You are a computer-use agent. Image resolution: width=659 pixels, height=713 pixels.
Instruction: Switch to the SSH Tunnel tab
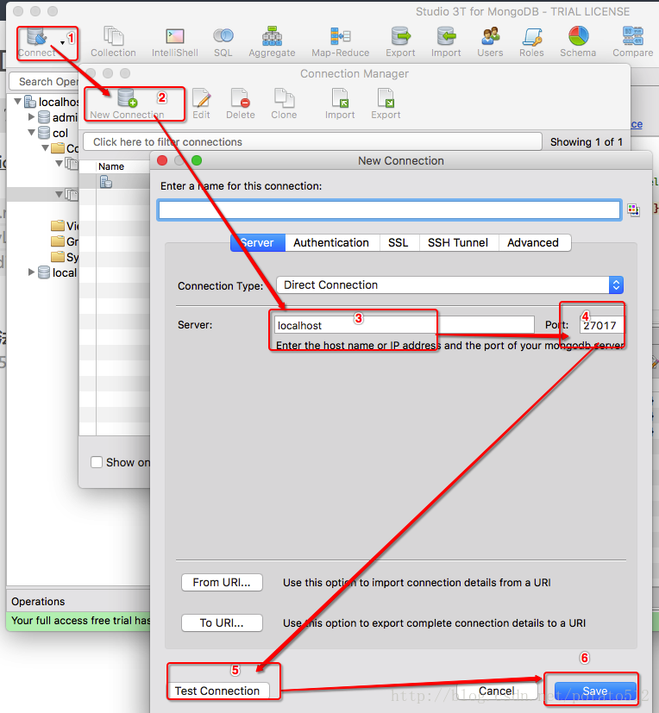(458, 243)
